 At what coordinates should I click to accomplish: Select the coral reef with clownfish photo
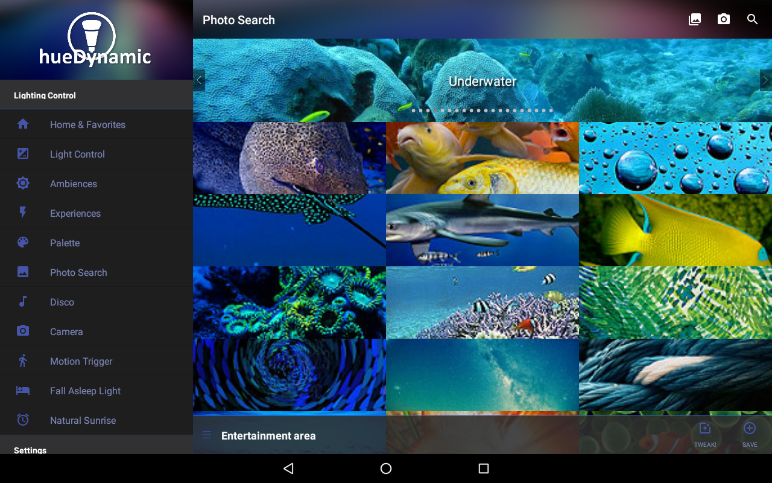pos(482,302)
